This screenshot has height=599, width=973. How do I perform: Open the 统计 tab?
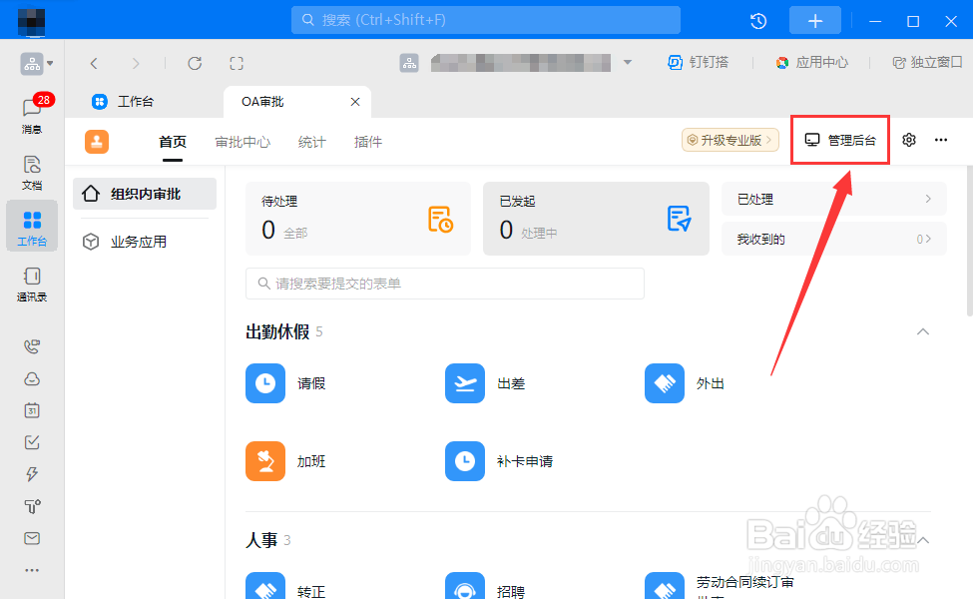[311, 142]
